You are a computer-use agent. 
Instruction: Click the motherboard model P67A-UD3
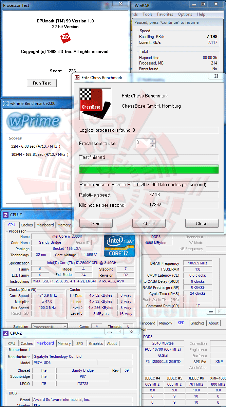coord(64,362)
